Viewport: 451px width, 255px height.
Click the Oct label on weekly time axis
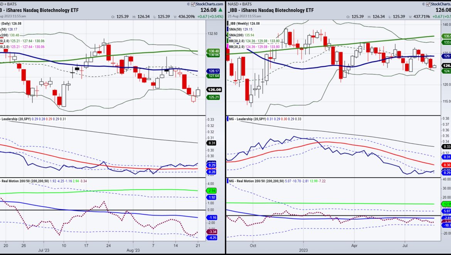click(x=253, y=245)
